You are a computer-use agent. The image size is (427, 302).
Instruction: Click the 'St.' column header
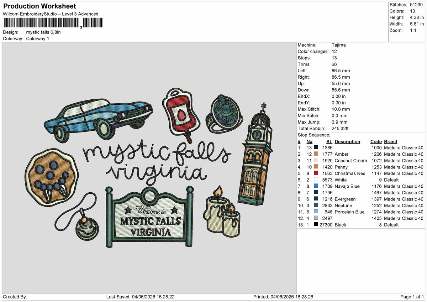[x=329, y=141]
